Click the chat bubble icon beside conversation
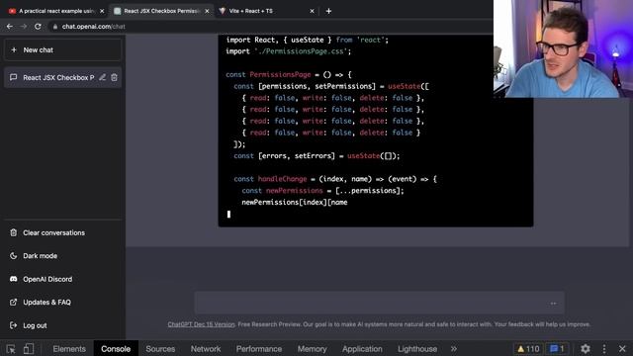Image resolution: width=633 pixels, height=356 pixels. coord(13,77)
